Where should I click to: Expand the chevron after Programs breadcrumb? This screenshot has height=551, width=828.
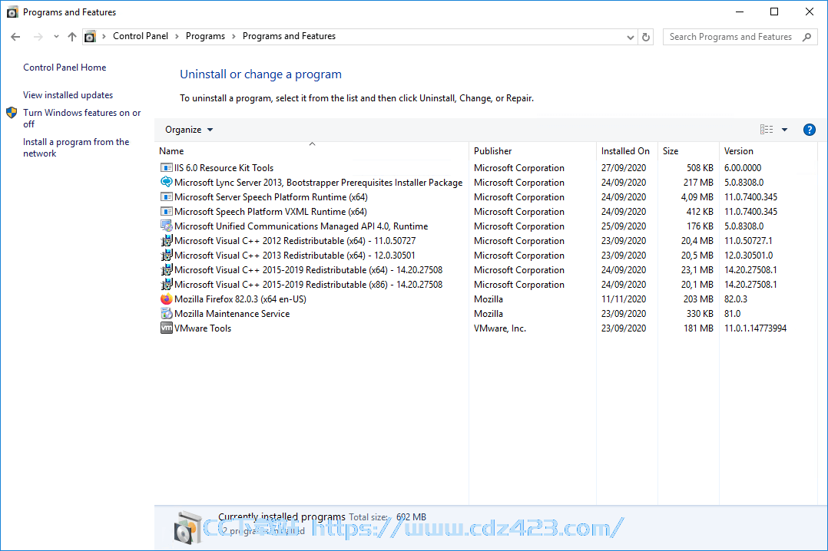point(233,36)
